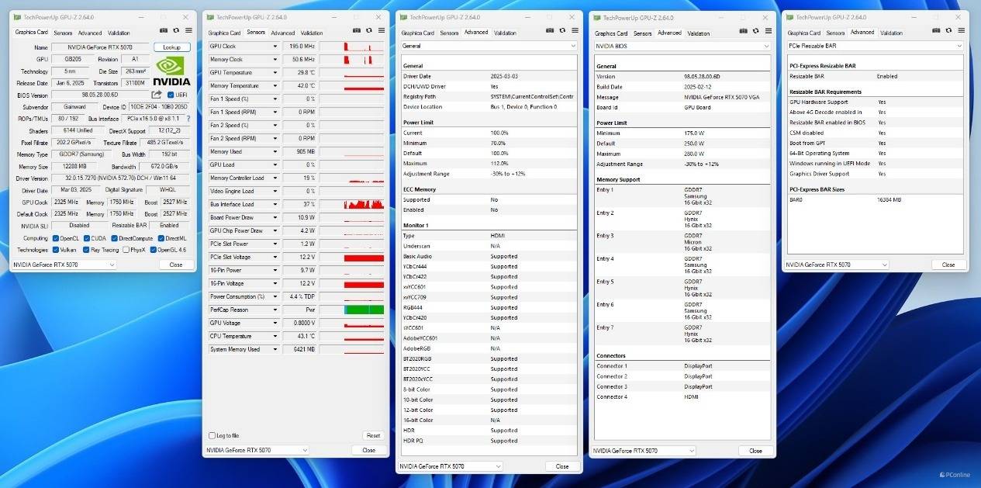Image resolution: width=981 pixels, height=488 pixels.
Task: Click Close button in the Graphics Card window
Action: pos(176,265)
